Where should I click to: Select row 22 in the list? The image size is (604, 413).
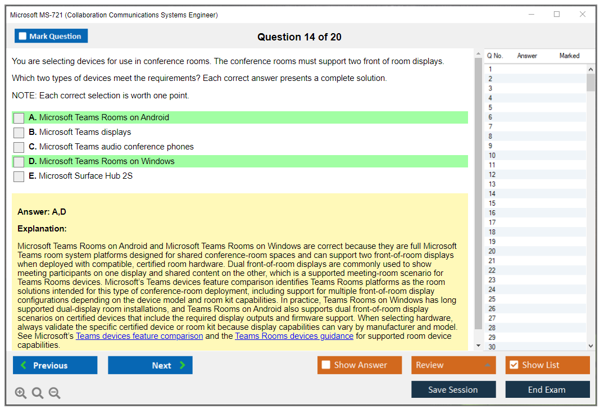[535, 270]
